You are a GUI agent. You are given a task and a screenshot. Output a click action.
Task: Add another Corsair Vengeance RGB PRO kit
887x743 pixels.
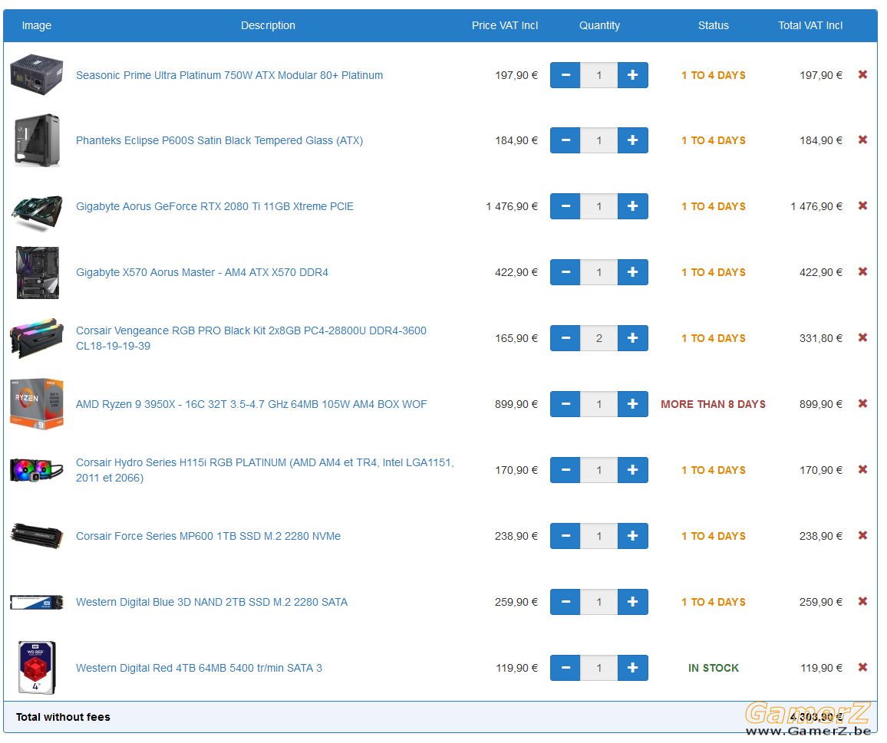pyautogui.click(x=632, y=338)
